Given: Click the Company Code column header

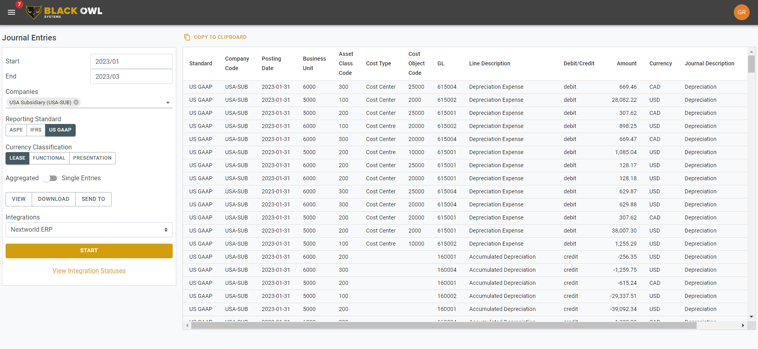Looking at the screenshot, I should coord(237,63).
